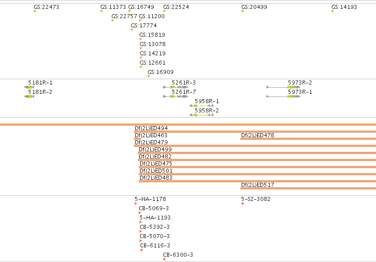Select the 5261R-7 transcript glyph
The image size is (376, 262).
[176, 96]
